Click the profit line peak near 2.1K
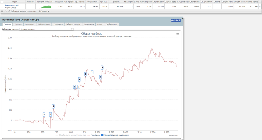 click(x=152, y=48)
